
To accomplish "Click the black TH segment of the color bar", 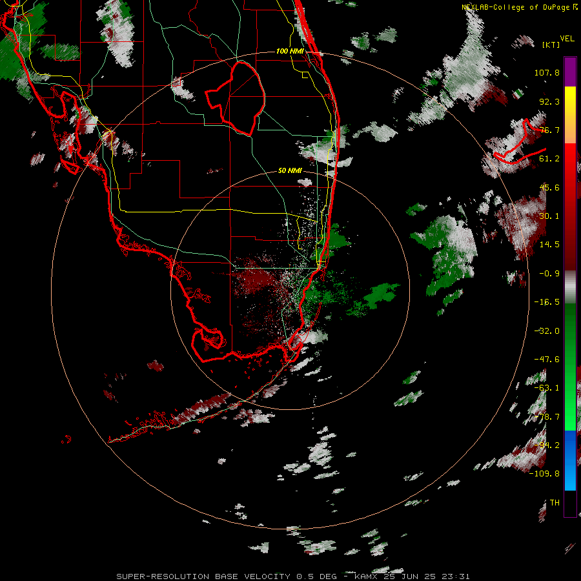I will [570, 503].
